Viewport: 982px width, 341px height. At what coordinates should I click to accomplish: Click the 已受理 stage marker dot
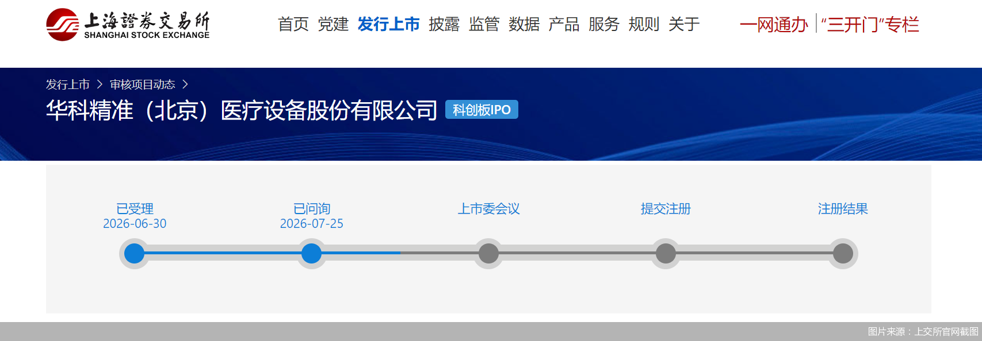point(135,253)
